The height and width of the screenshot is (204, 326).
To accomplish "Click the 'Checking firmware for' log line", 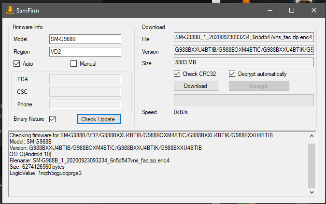I will (x=141, y=135).
